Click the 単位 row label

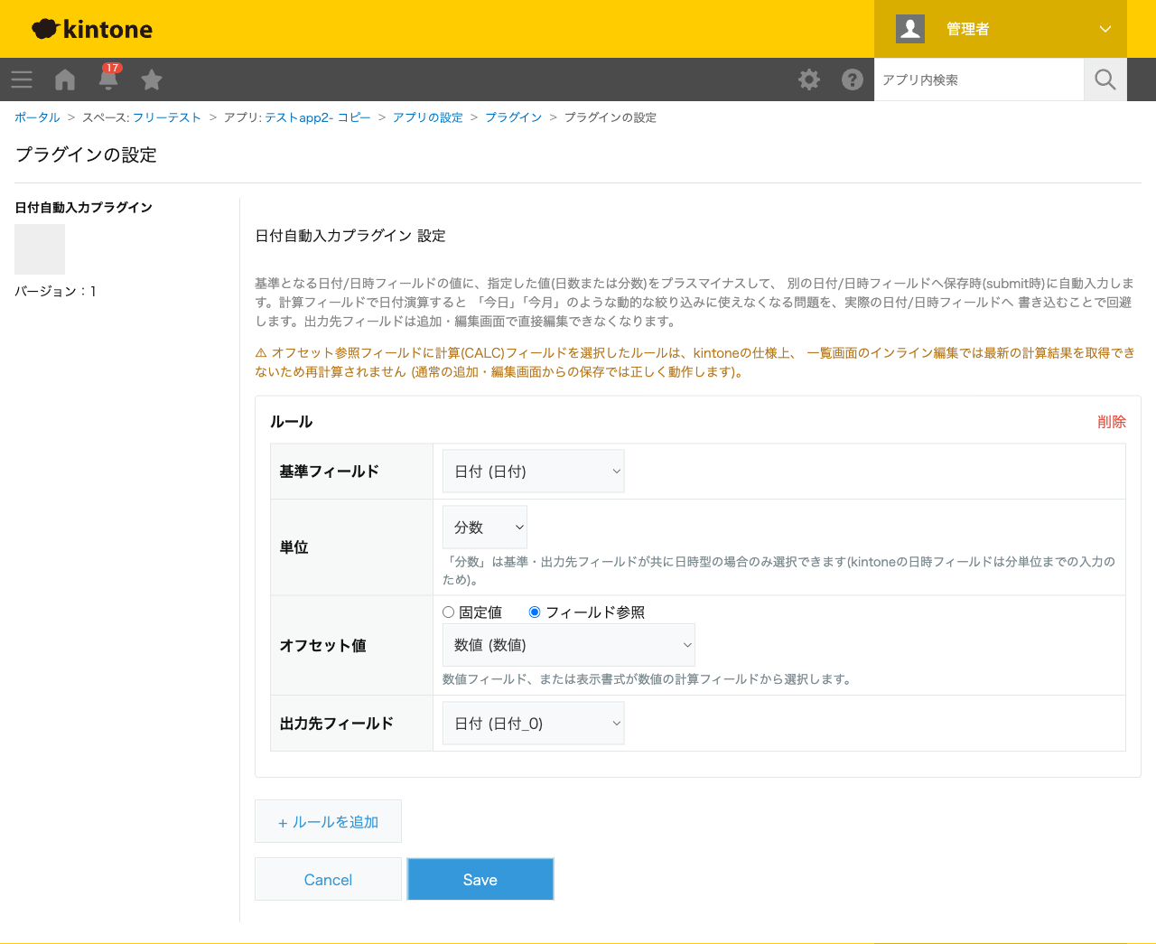294,547
